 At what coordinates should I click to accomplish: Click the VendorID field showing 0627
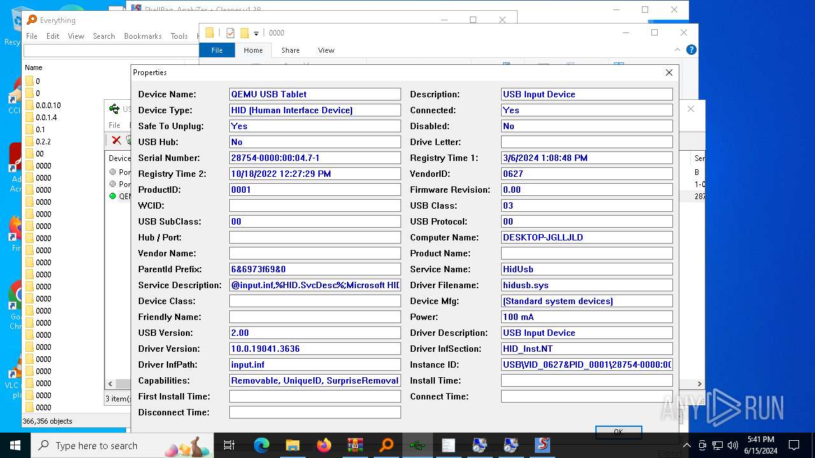click(x=586, y=174)
